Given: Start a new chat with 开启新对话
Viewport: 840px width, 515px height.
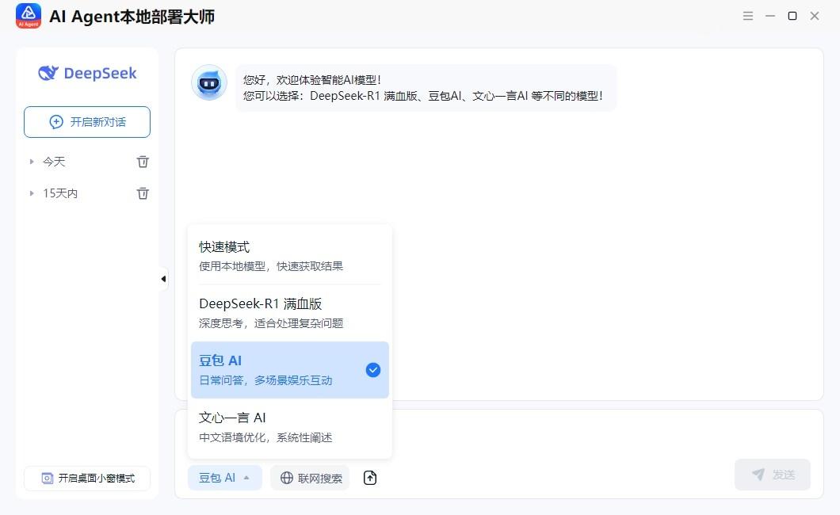Looking at the screenshot, I should click(x=87, y=122).
